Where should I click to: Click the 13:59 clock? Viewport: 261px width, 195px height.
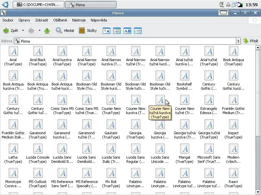pyautogui.click(x=252, y=5)
